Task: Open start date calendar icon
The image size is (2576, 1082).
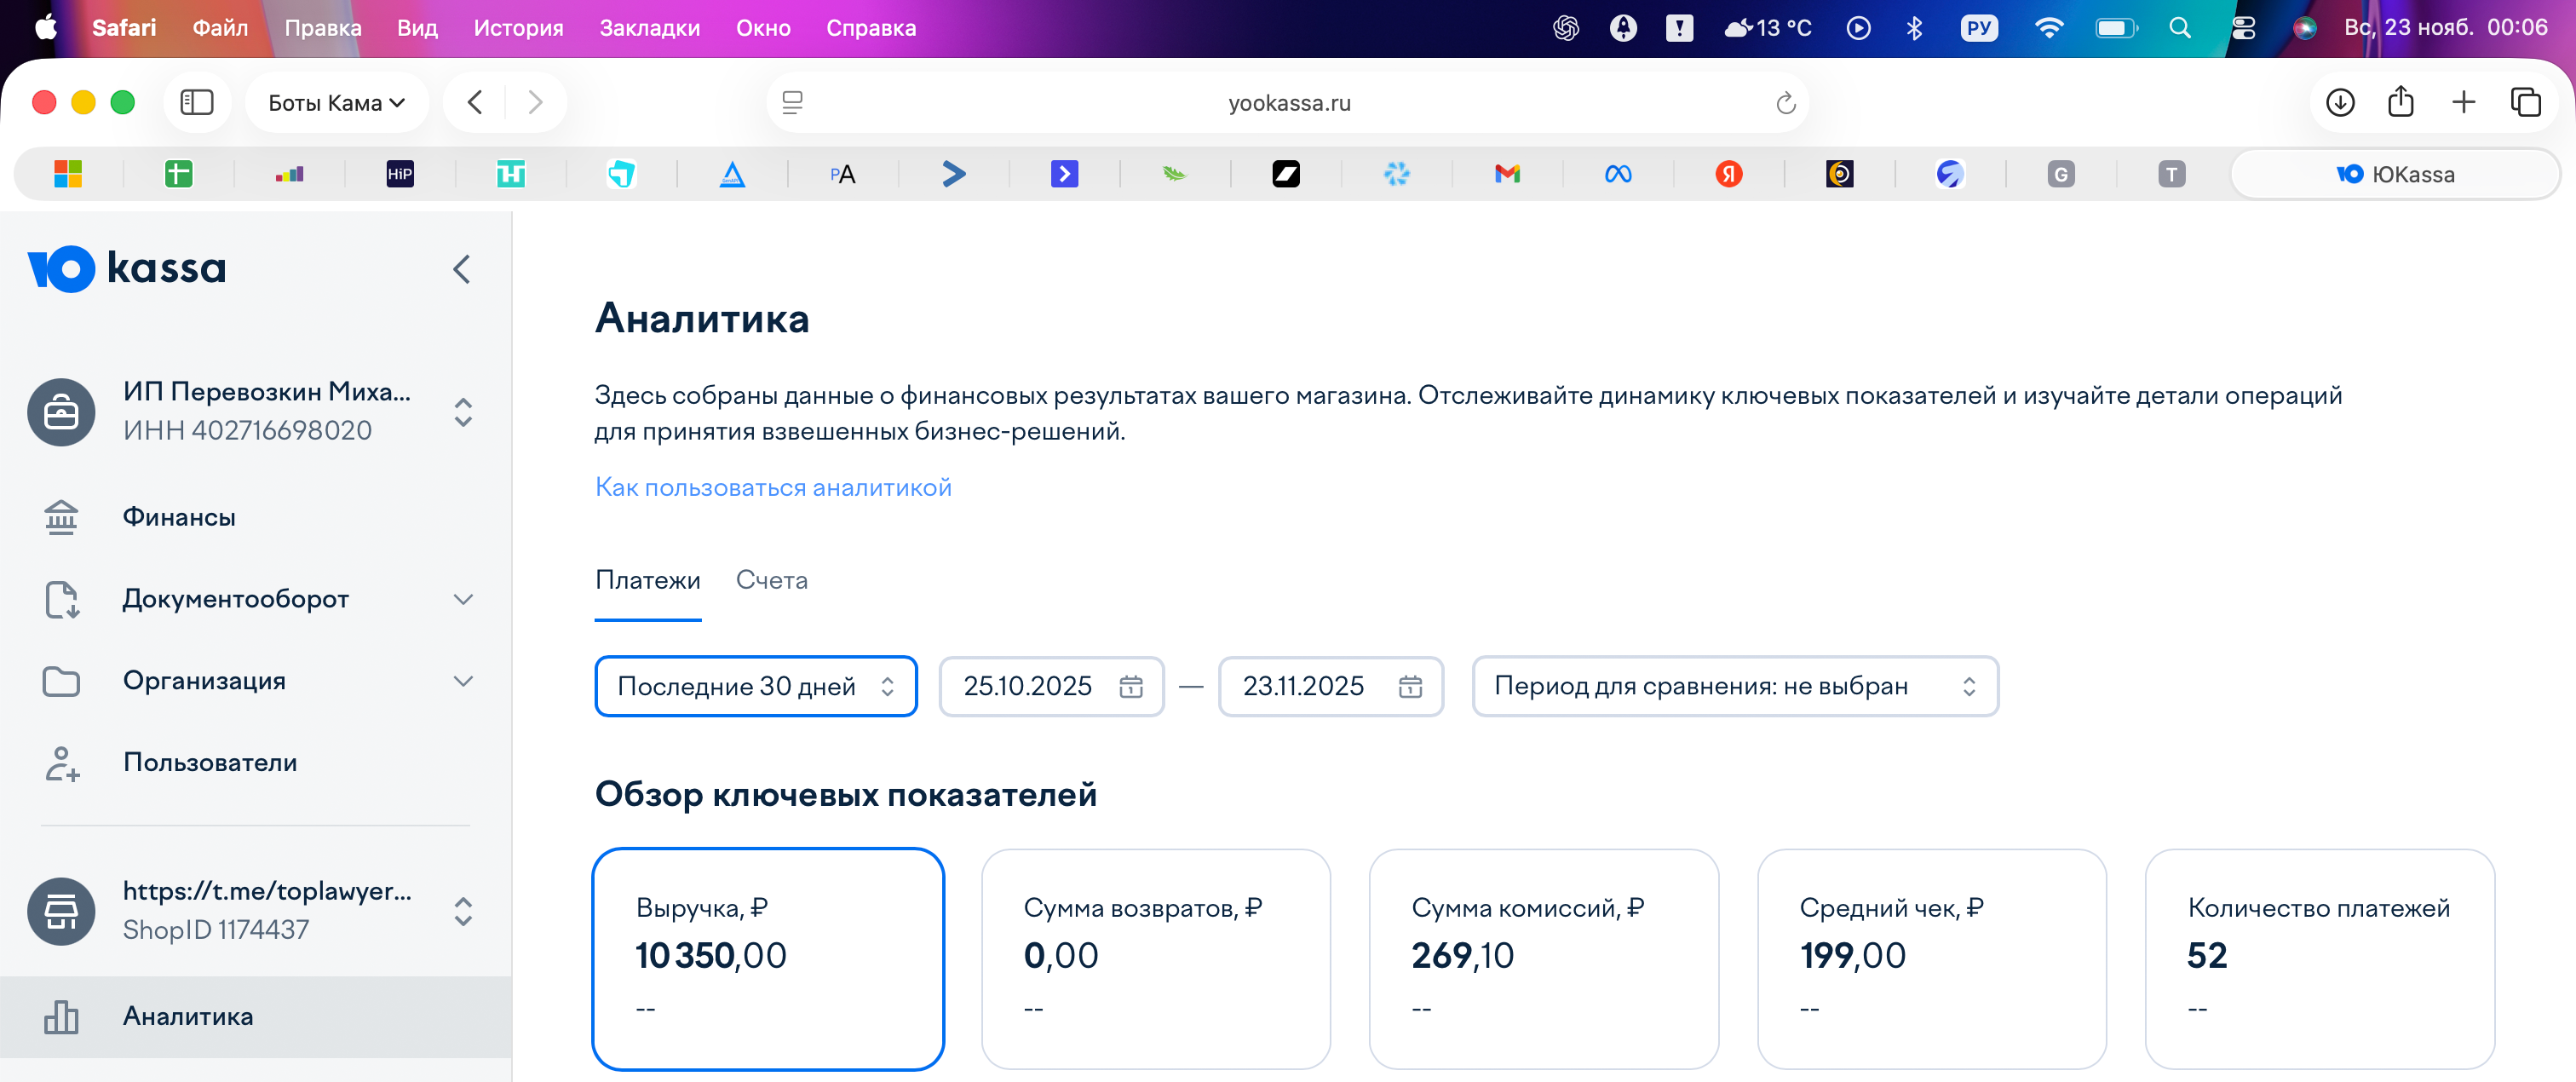Action: (1130, 686)
